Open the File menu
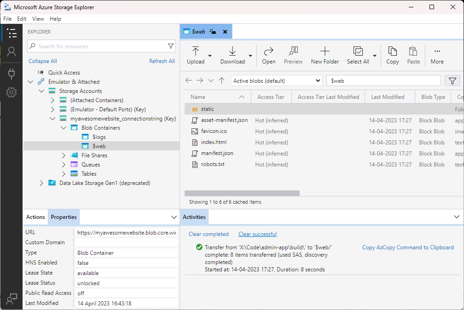Screen dimensions: 464x310 point(7,19)
